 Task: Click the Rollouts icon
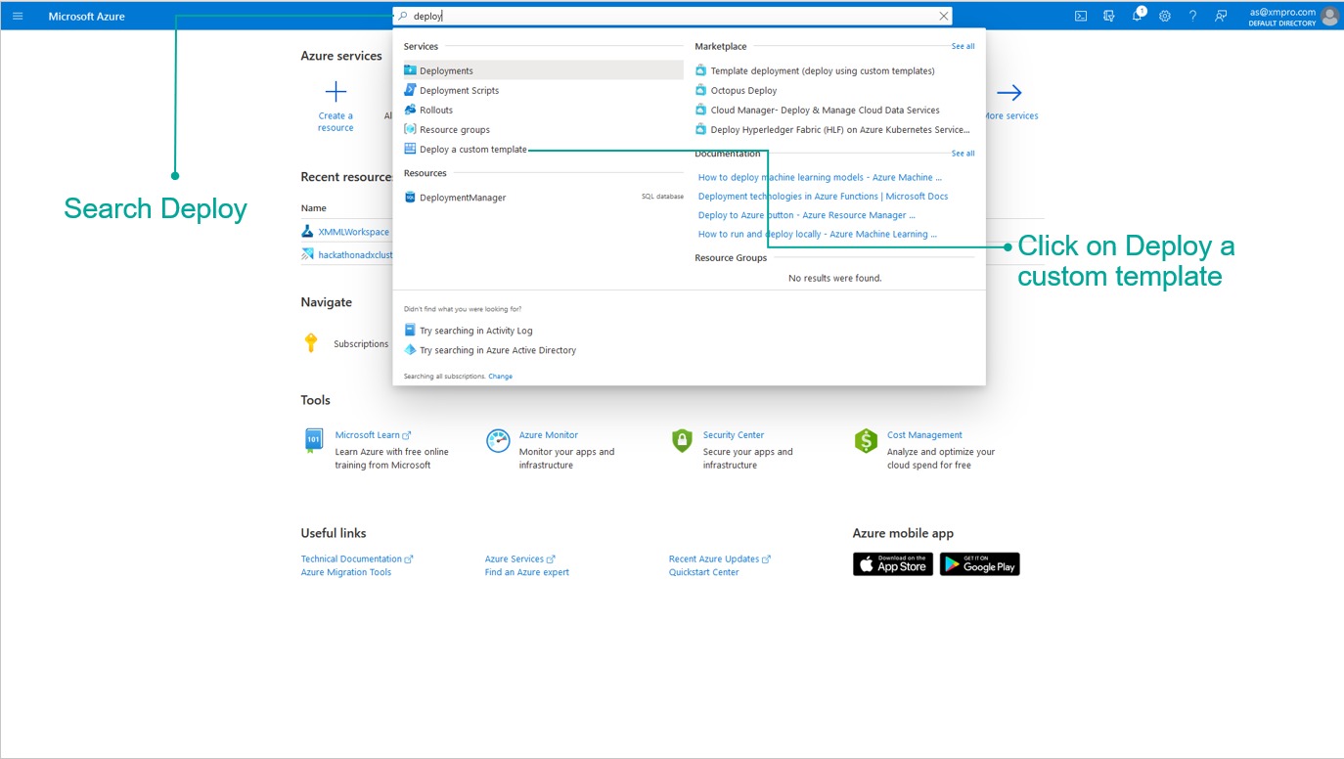410,110
